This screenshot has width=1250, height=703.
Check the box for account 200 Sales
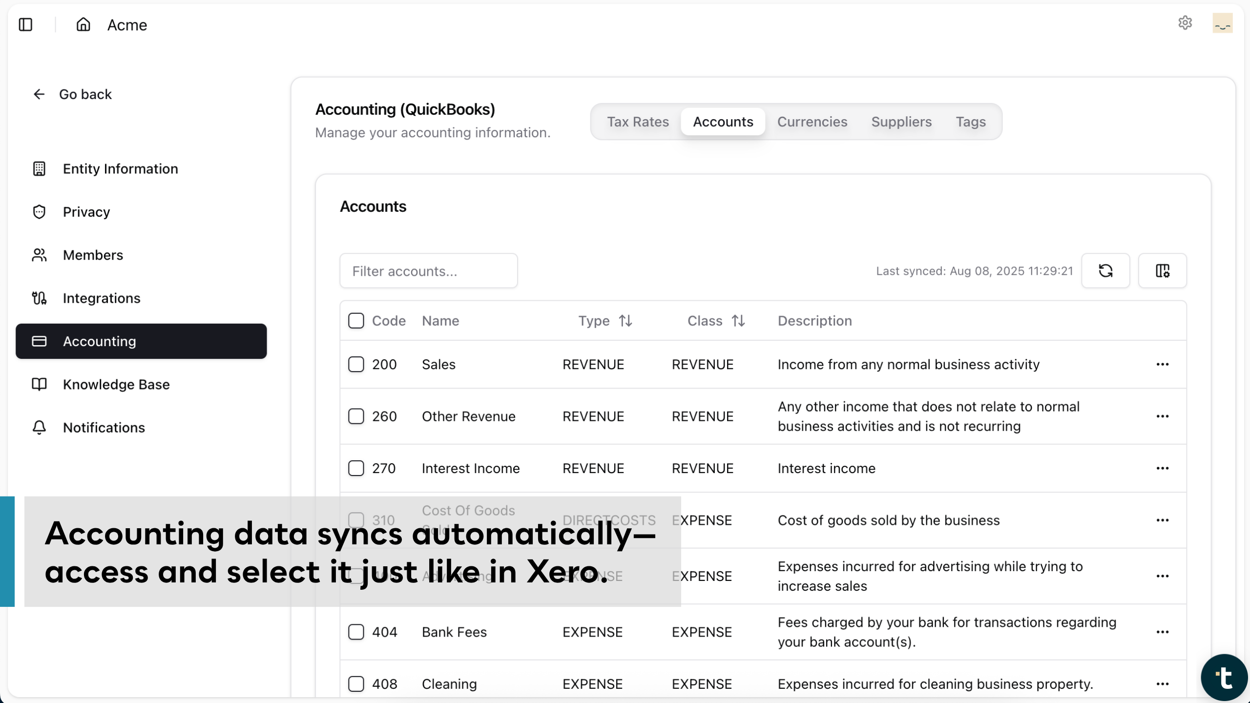click(356, 364)
